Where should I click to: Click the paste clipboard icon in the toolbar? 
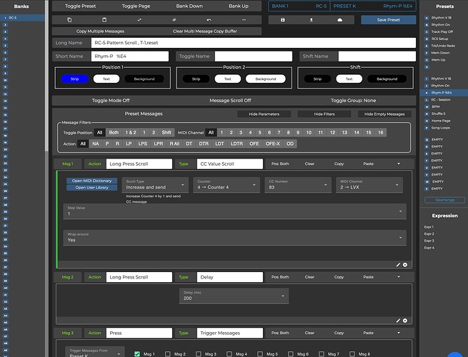point(104,20)
